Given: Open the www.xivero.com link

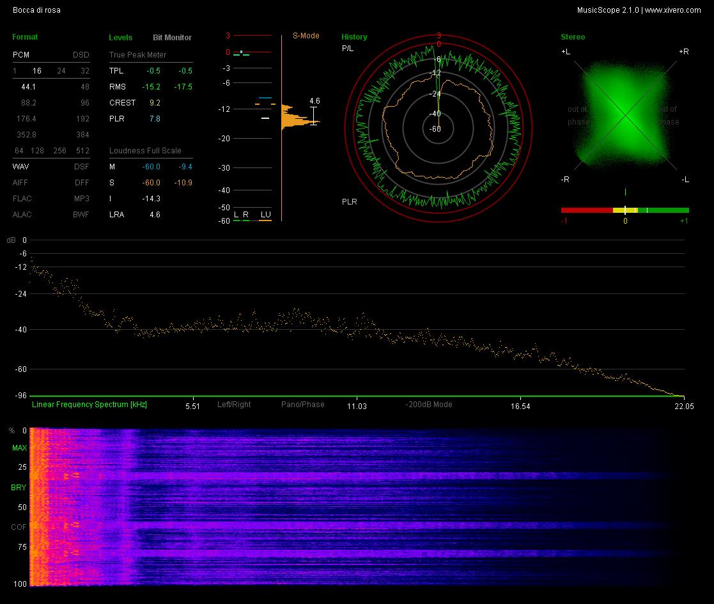Looking at the screenshot, I should (672, 10).
